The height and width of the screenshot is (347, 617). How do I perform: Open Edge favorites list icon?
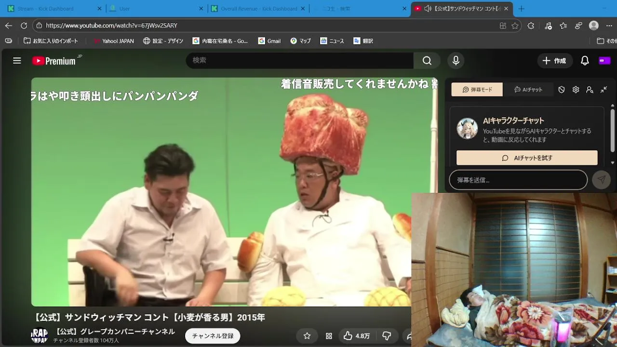pos(563,26)
